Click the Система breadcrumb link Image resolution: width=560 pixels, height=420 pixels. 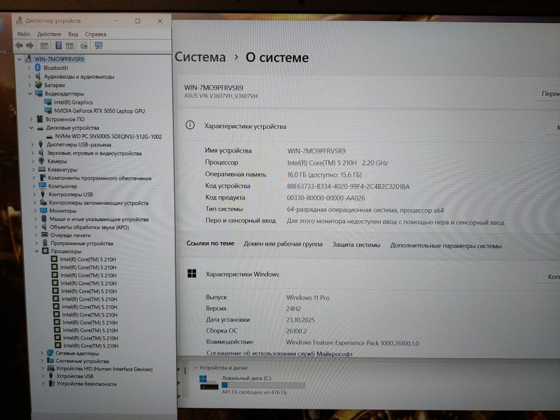[x=200, y=57]
